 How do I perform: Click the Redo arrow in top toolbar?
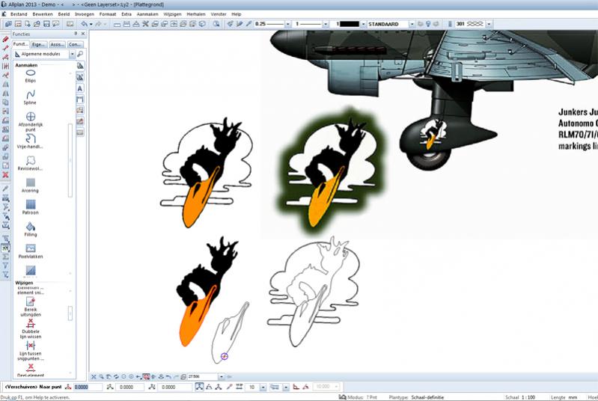[98, 24]
